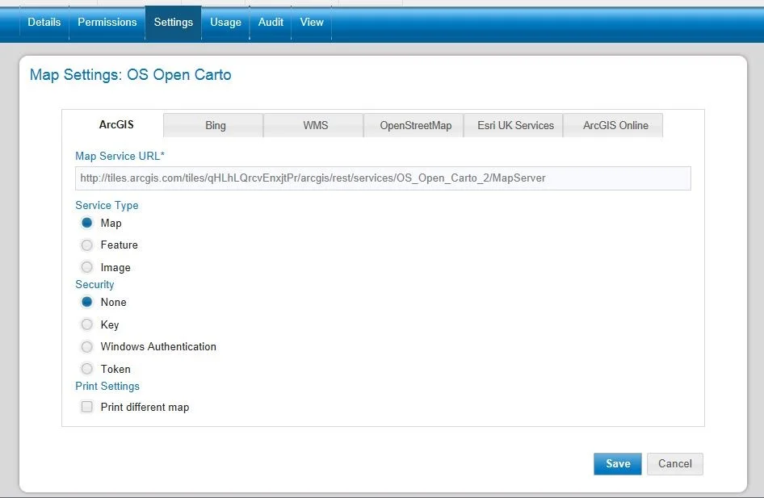The image size is (764, 498).
Task: Cancel the map settings changes
Action: tap(675, 464)
